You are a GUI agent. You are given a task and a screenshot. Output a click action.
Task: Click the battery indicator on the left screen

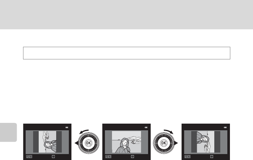pyautogui.click(x=67, y=127)
